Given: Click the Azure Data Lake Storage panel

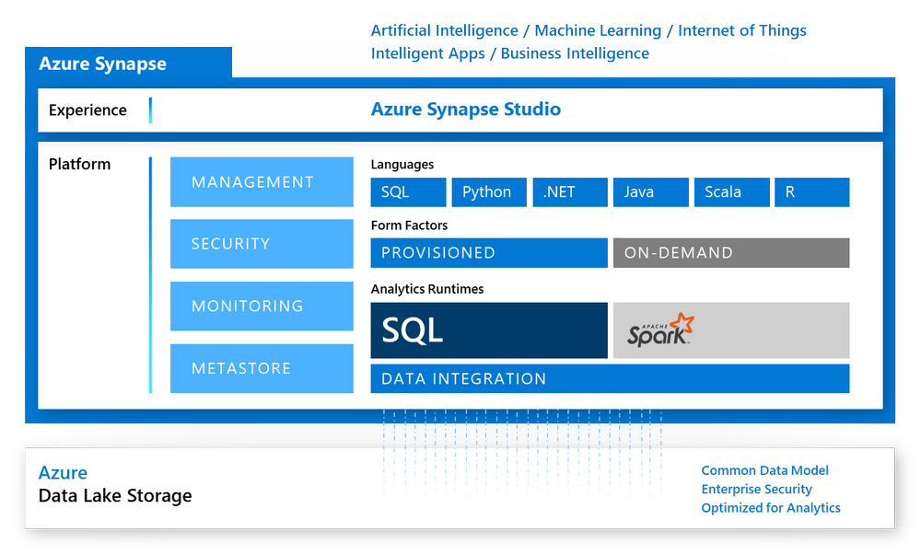Looking at the screenshot, I should 113,485.
